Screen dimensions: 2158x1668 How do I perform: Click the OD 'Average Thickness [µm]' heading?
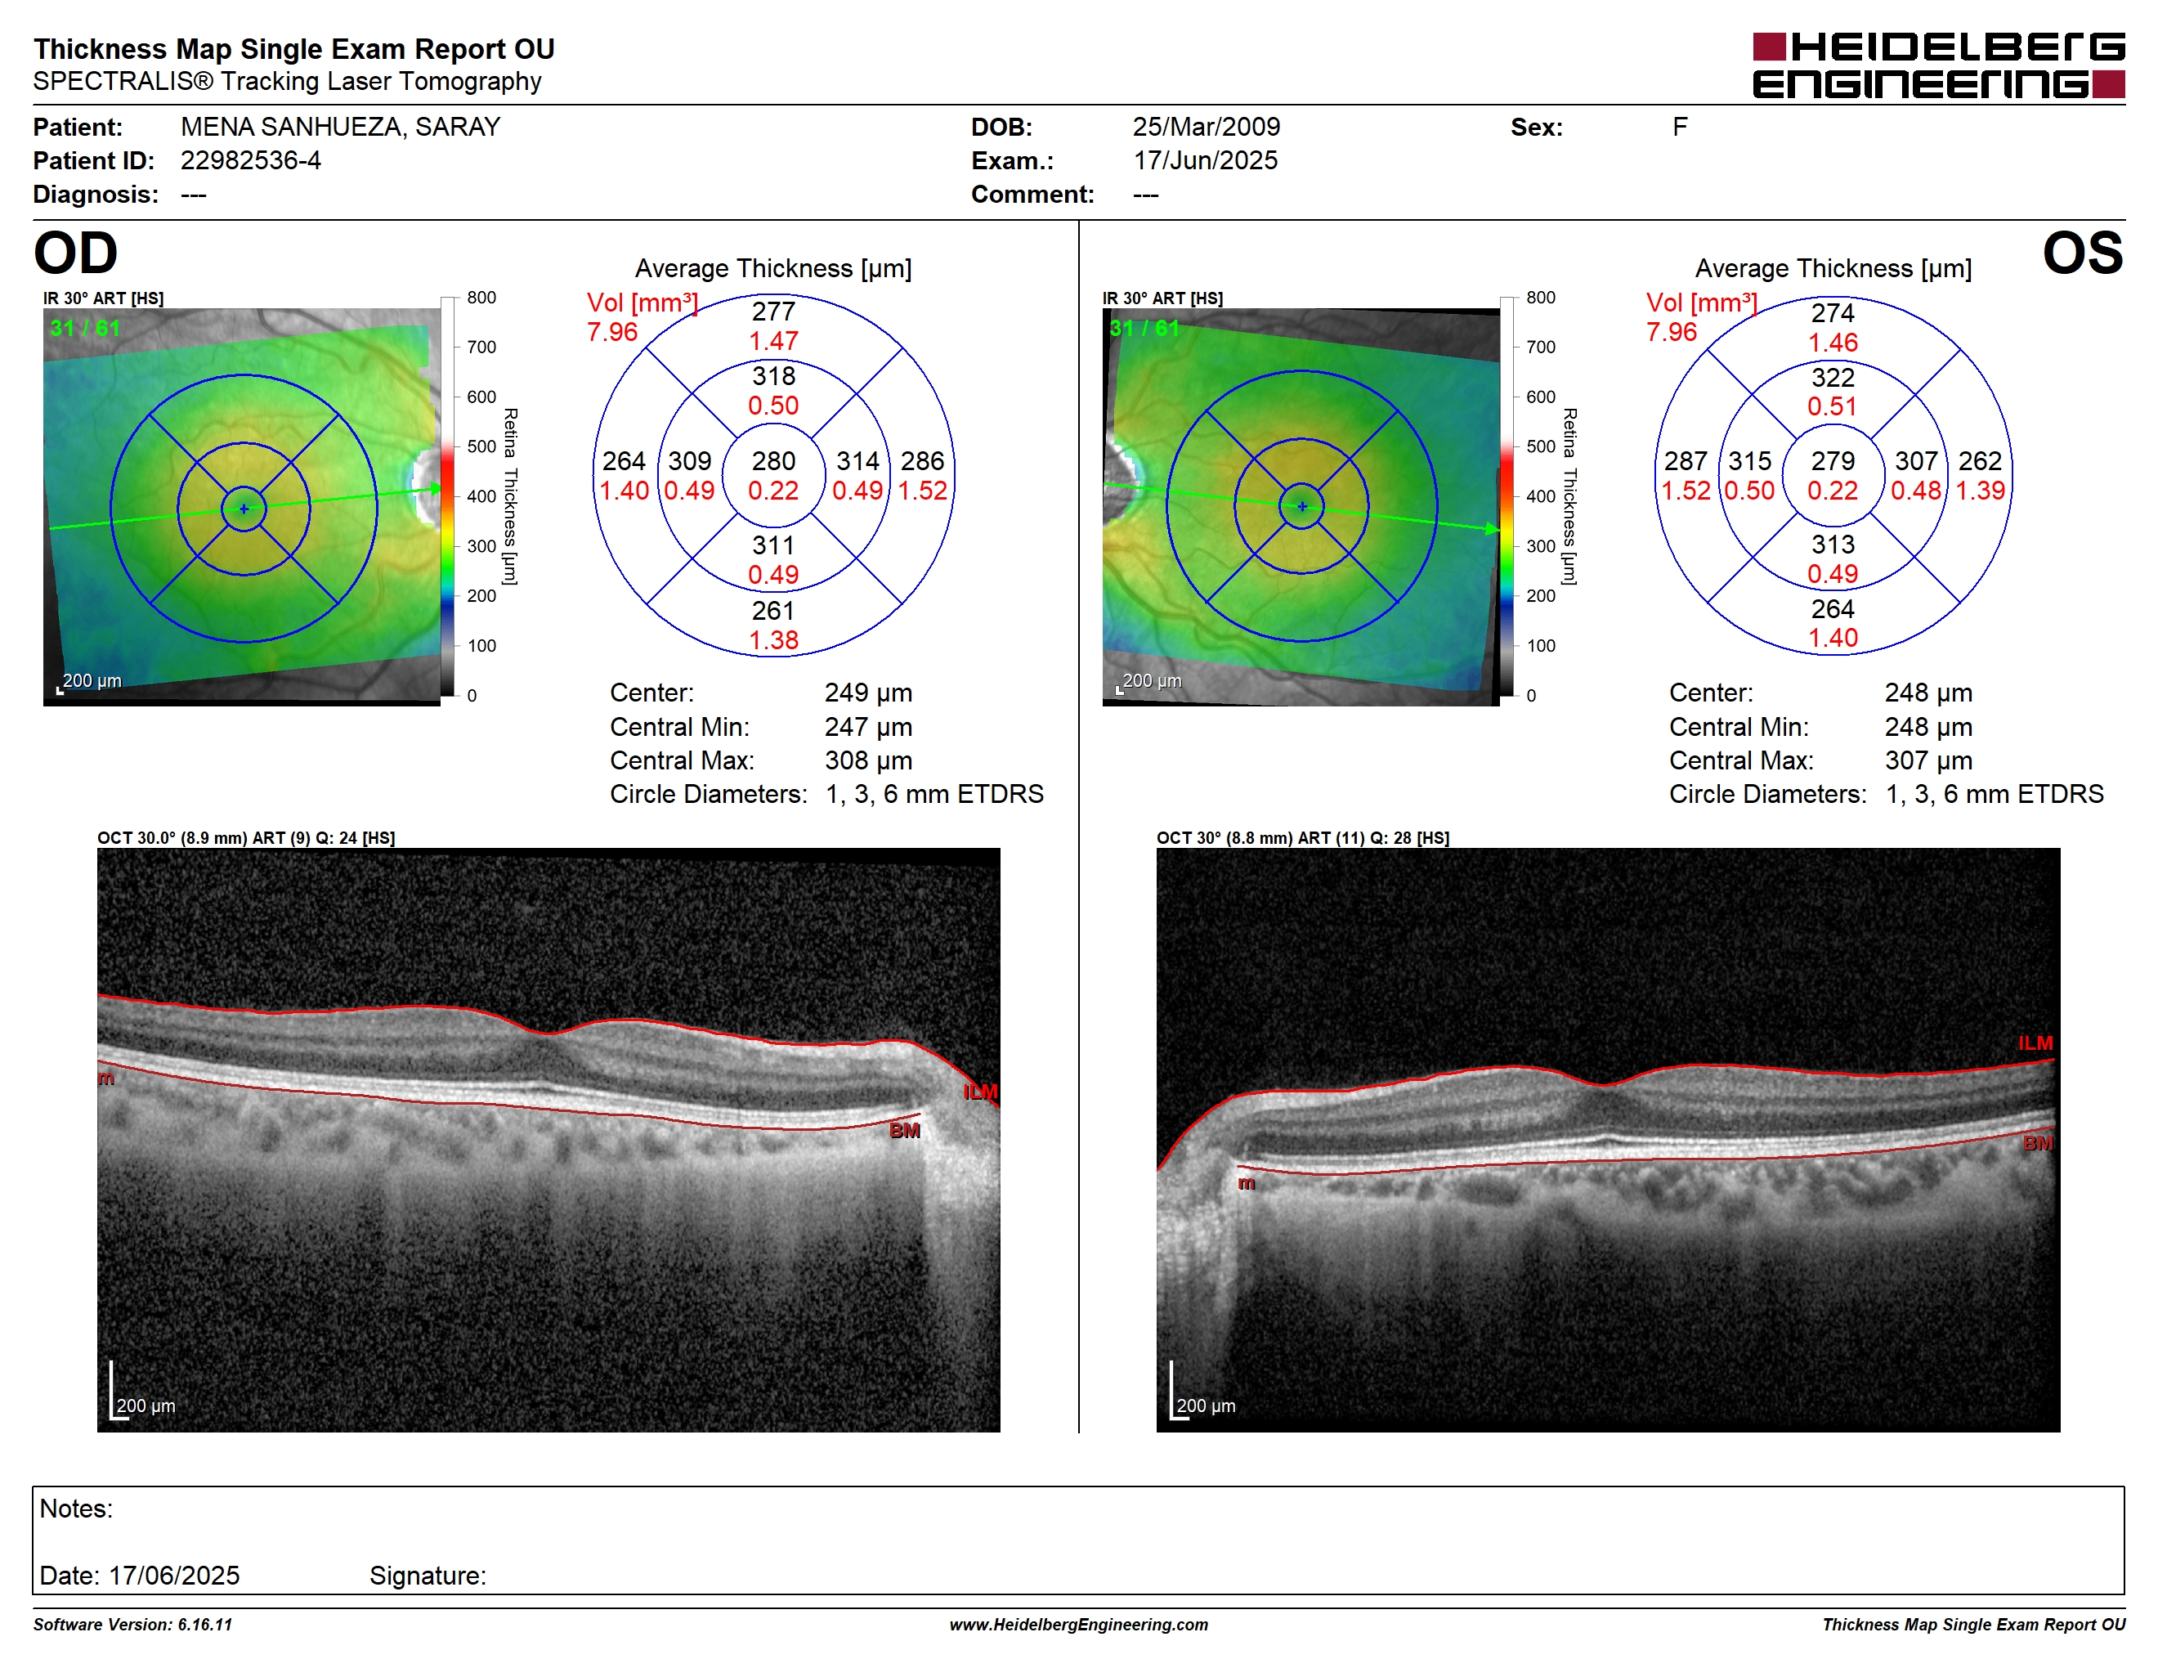(x=772, y=269)
